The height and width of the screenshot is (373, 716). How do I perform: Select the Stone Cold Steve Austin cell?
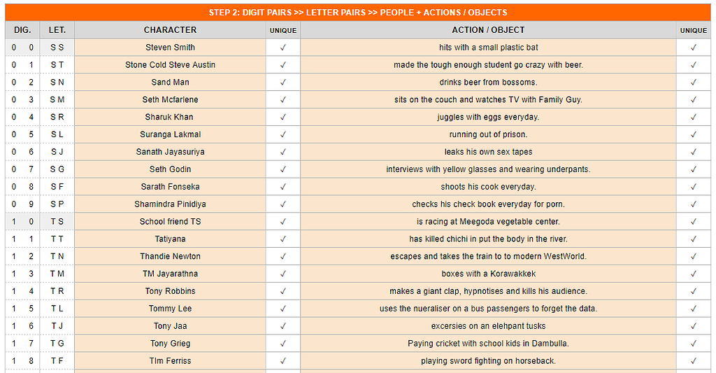pos(170,65)
